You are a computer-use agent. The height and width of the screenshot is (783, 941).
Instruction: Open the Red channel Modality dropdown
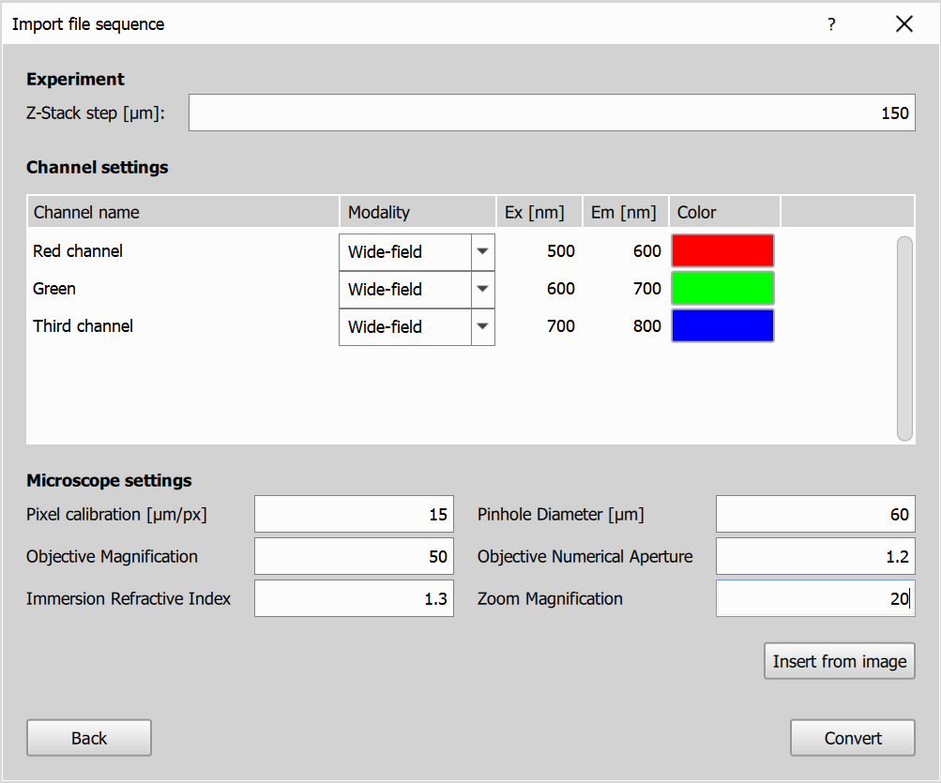484,251
